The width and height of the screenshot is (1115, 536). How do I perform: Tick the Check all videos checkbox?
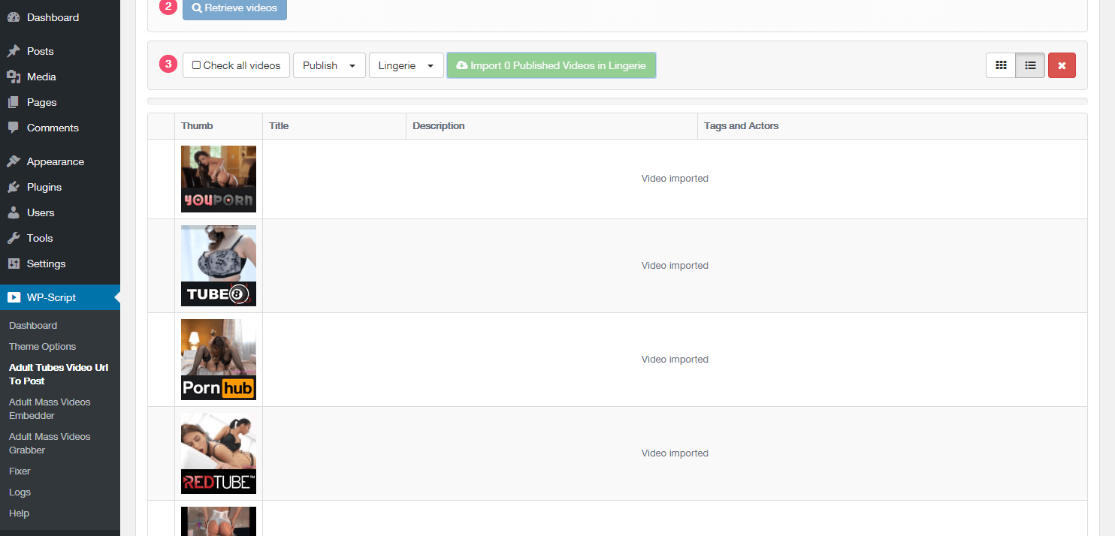(x=197, y=65)
